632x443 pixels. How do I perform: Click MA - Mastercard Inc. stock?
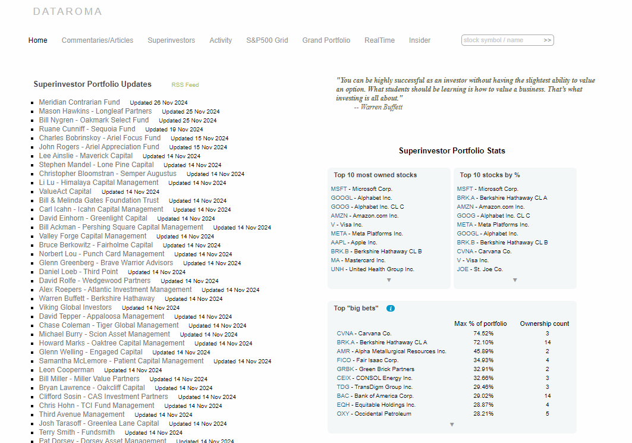point(358,260)
